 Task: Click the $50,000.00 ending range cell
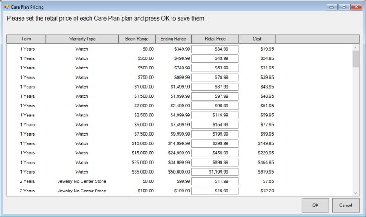(x=179, y=172)
